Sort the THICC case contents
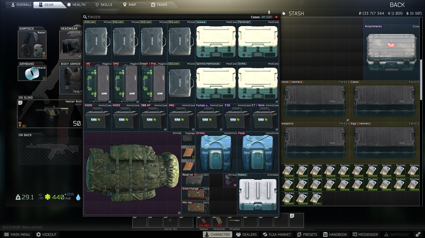Viewport: 425px width, 238px height. click(x=267, y=17)
